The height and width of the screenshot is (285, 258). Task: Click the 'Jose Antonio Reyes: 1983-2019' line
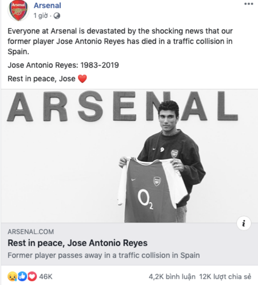(x=63, y=65)
